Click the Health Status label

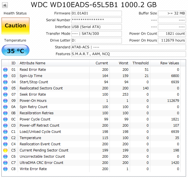tap(15, 13)
